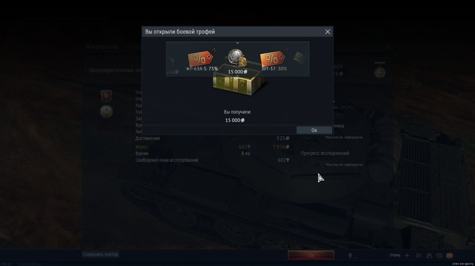
Task: Click the red Ок button at bottom
Action: click(x=311, y=255)
